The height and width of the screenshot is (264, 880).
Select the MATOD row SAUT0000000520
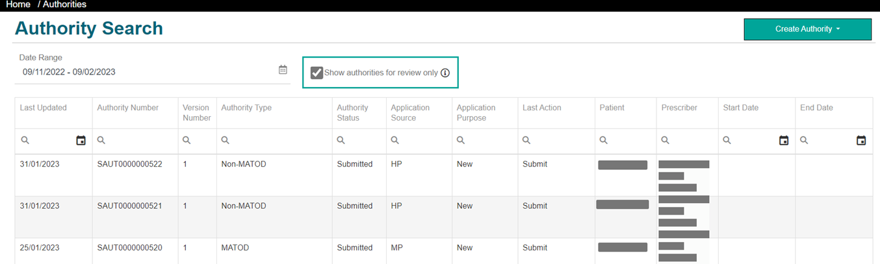tap(129, 248)
